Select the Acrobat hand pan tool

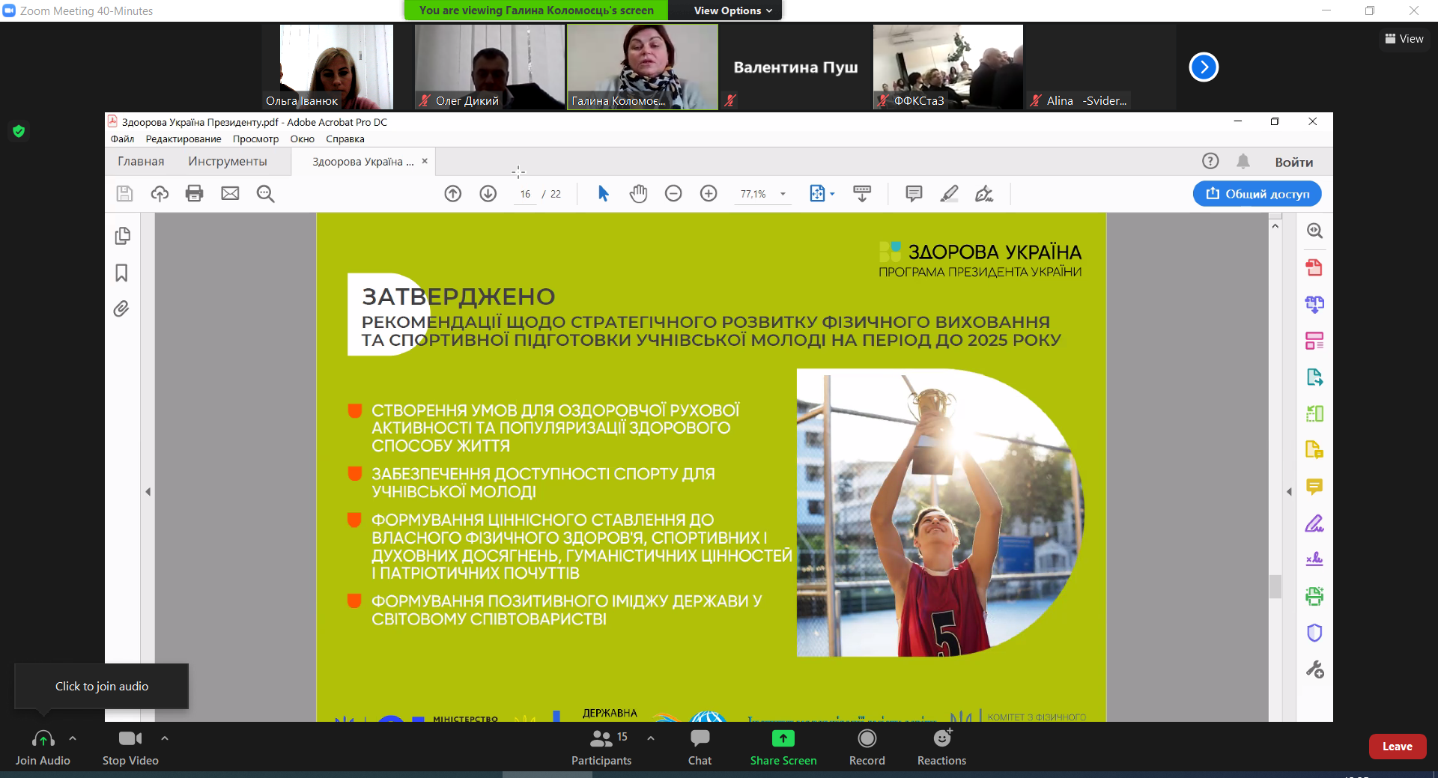(638, 194)
